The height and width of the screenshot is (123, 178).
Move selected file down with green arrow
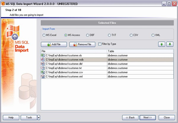(170, 44)
